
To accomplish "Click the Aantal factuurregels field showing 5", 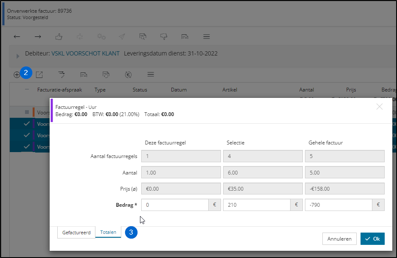I will 344,156.
